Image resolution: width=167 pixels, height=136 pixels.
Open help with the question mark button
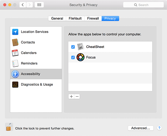[159, 128]
